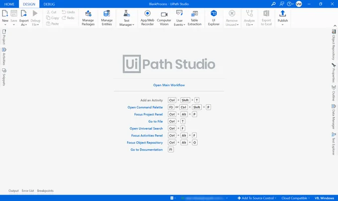Click the Save icon in ribbon

coord(14,13)
